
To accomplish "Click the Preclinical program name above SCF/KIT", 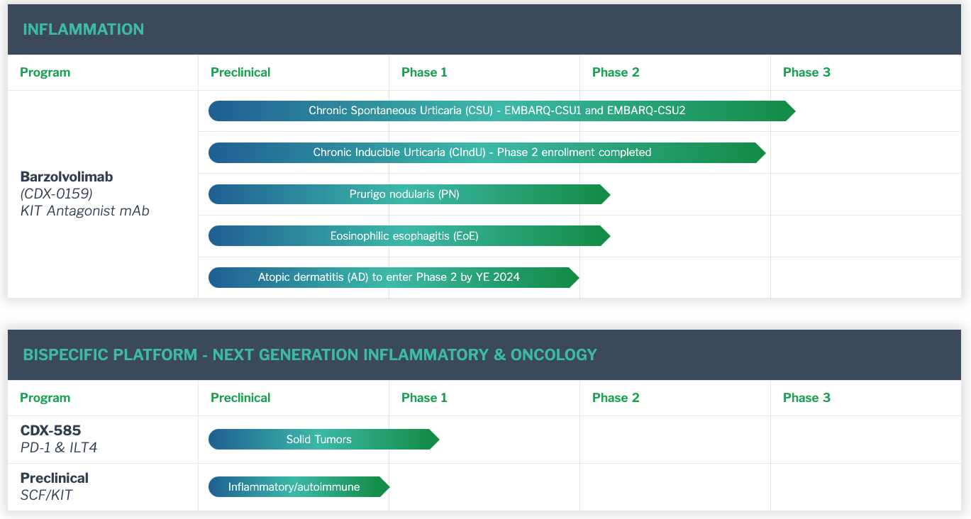I will click(x=55, y=478).
